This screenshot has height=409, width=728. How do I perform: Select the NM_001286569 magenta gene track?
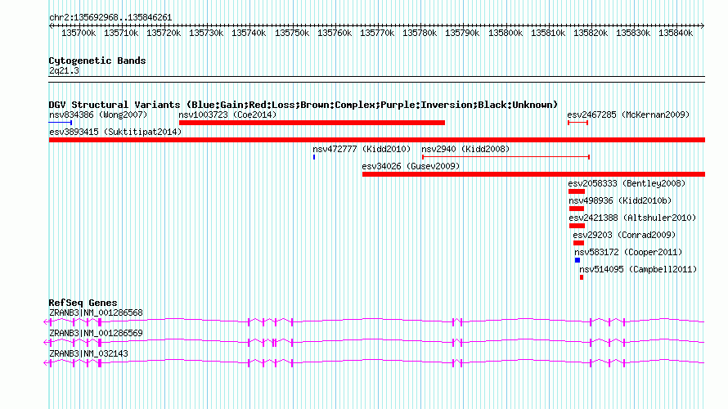[x=374, y=342]
